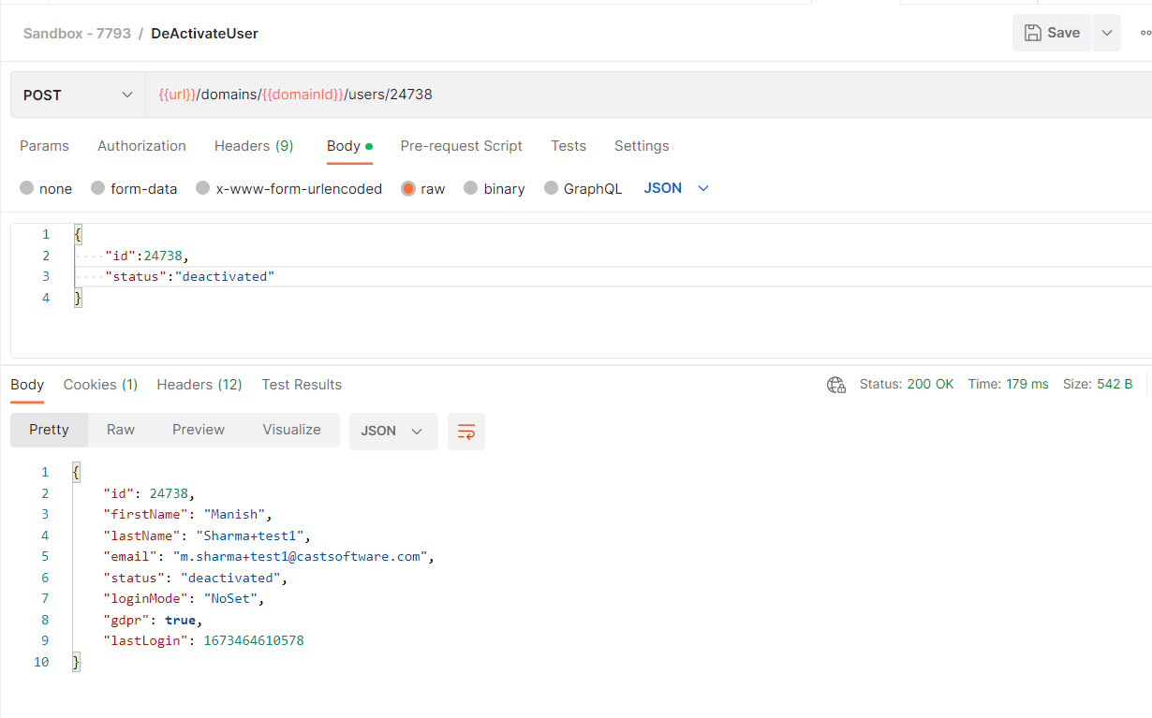
Task: Open the Tests tab
Action: coord(569,146)
